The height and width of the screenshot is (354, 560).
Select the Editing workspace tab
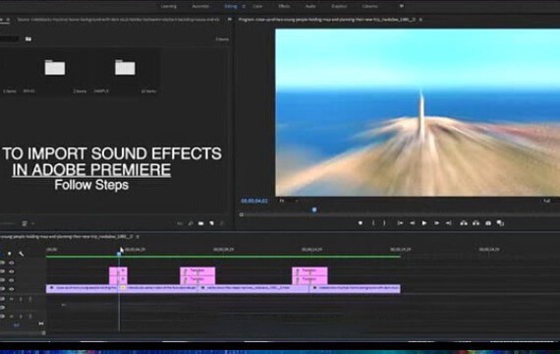[231, 6]
